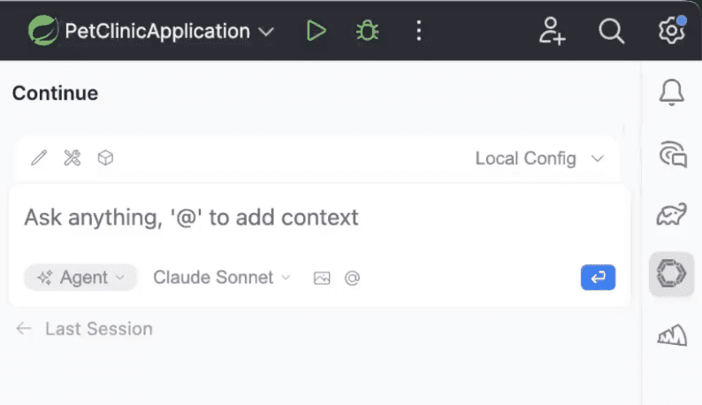Image resolution: width=702 pixels, height=405 pixels.
Task: Open the AI chat tool window icon
Action: [672, 155]
